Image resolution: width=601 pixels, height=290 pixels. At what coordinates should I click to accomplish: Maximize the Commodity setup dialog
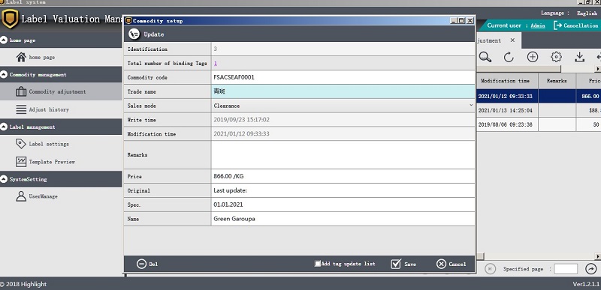tap(461, 21)
